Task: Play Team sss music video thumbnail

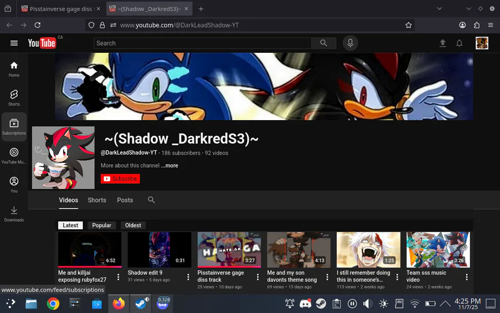Action: click(438, 250)
